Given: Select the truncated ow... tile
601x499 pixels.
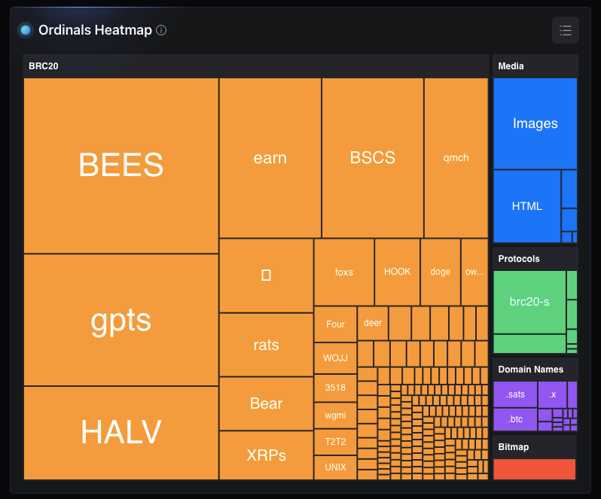Looking at the screenshot, I should (474, 272).
